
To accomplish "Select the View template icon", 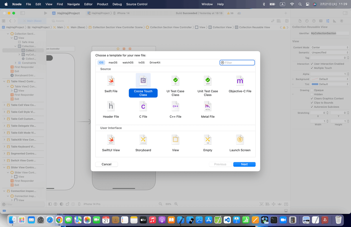I will tap(175, 140).
